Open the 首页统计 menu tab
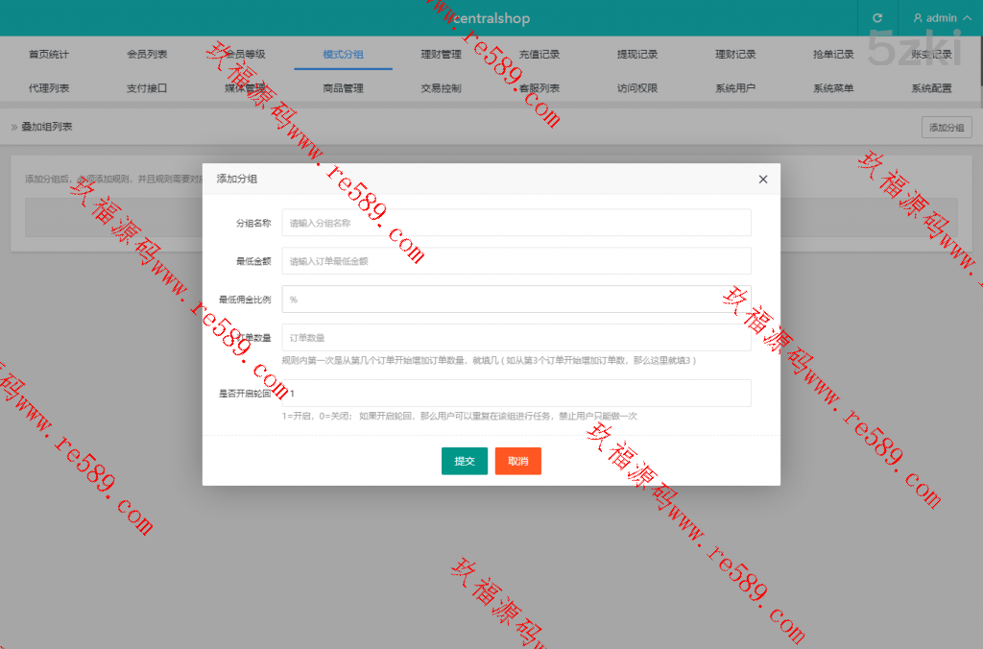Image resolution: width=983 pixels, height=649 pixels. click(x=49, y=55)
